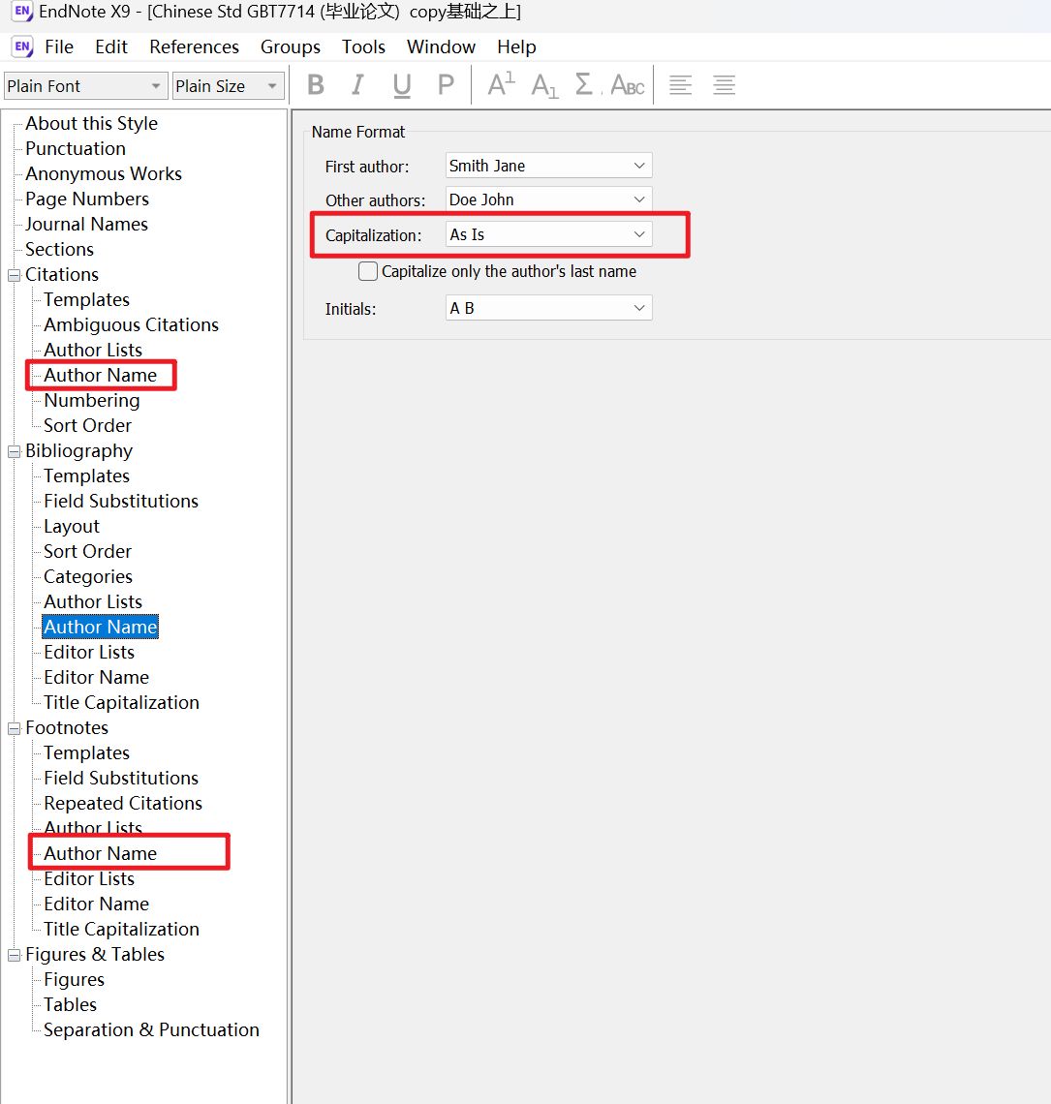Collapse the Citations tree node

click(x=15, y=275)
